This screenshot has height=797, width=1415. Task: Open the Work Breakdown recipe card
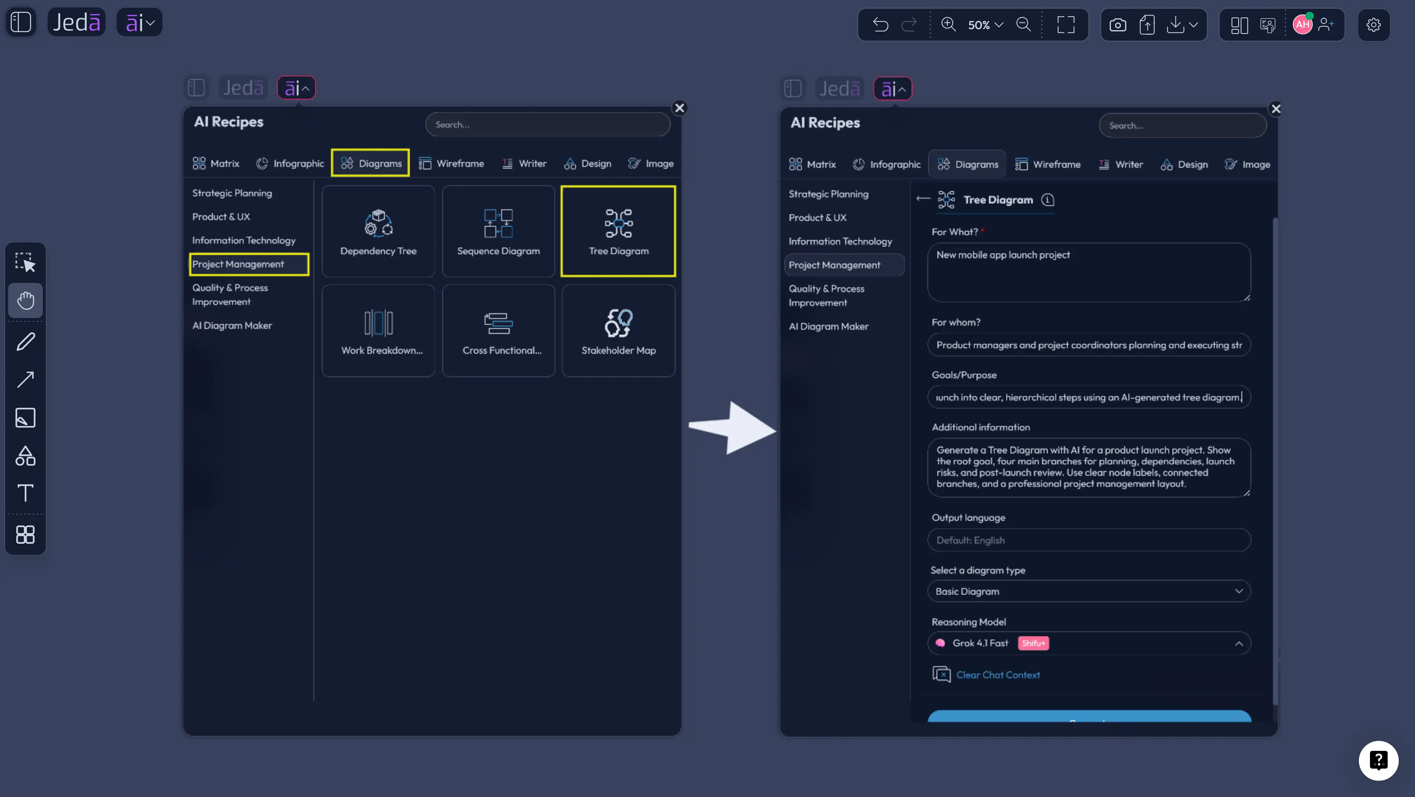point(378,331)
